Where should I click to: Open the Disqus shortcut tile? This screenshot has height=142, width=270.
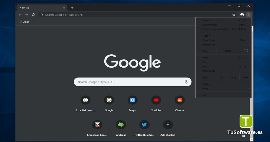pyautogui.click(x=133, y=103)
